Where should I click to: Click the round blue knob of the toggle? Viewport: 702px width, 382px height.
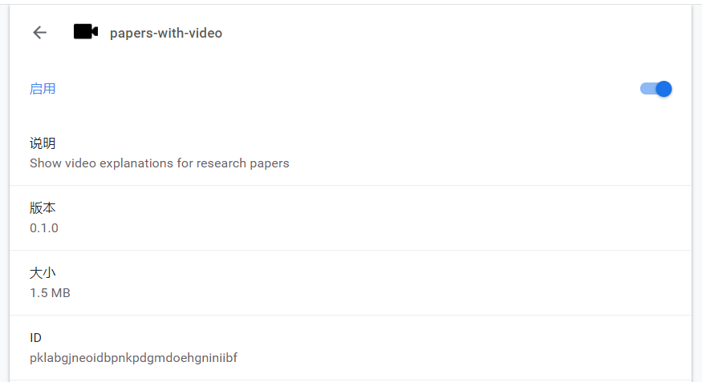coord(664,89)
